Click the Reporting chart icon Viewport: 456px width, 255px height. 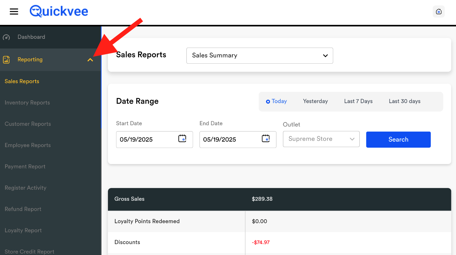6,60
